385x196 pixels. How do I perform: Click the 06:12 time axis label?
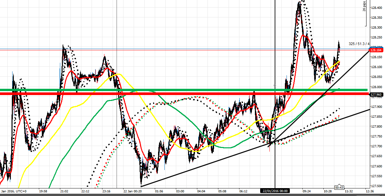pyautogui.click(x=243, y=191)
